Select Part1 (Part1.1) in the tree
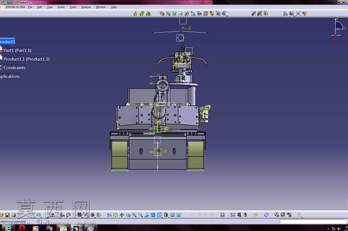 (17, 50)
